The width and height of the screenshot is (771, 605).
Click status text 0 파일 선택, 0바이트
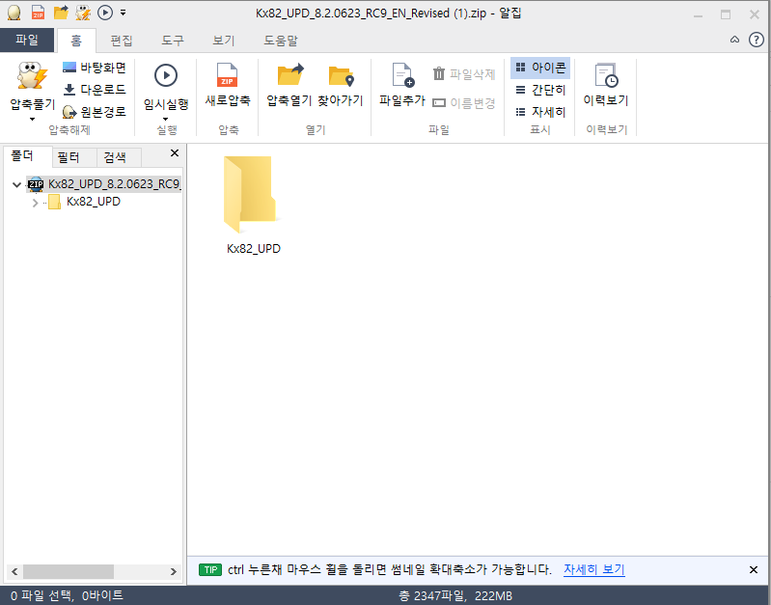point(67,595)
